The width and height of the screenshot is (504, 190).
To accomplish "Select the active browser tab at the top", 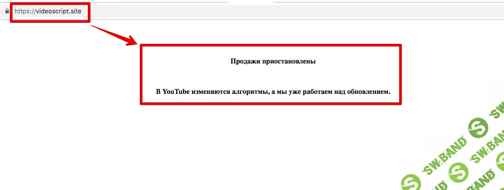I will (x=251, y=1).
